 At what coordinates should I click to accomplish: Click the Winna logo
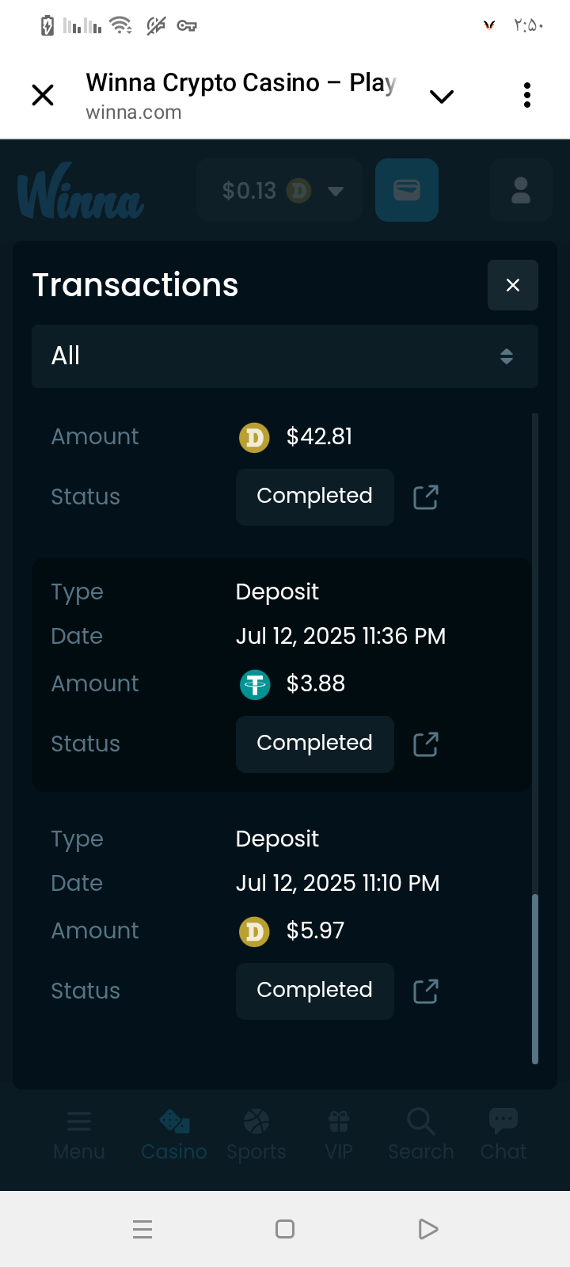[x=81, y=192]
